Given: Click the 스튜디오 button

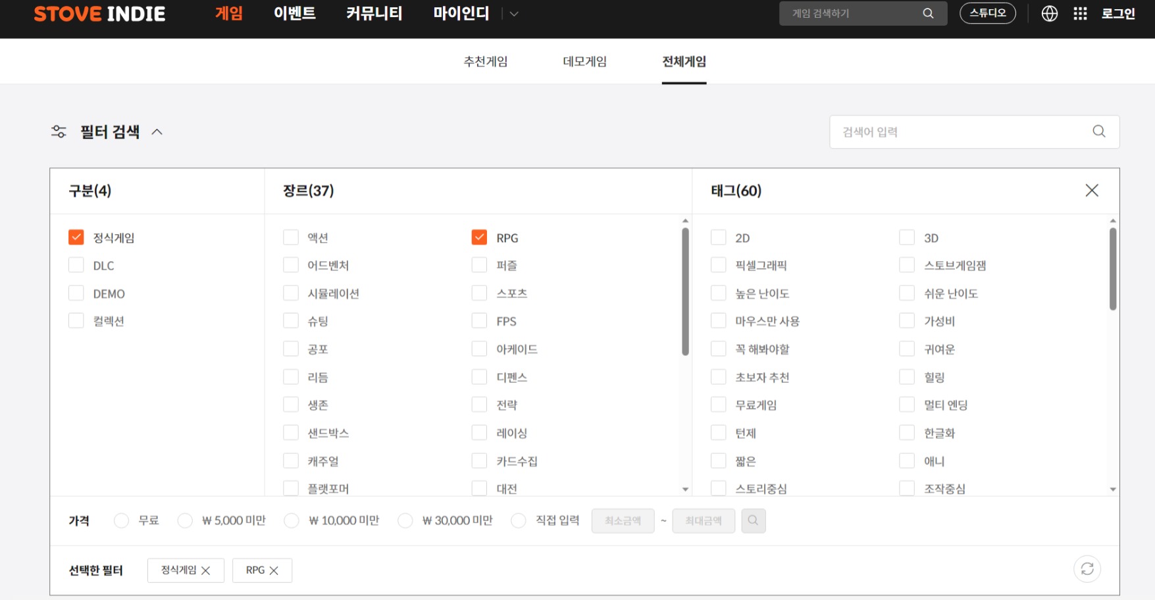Looking at the screenshot, I should tap(987, 13).
